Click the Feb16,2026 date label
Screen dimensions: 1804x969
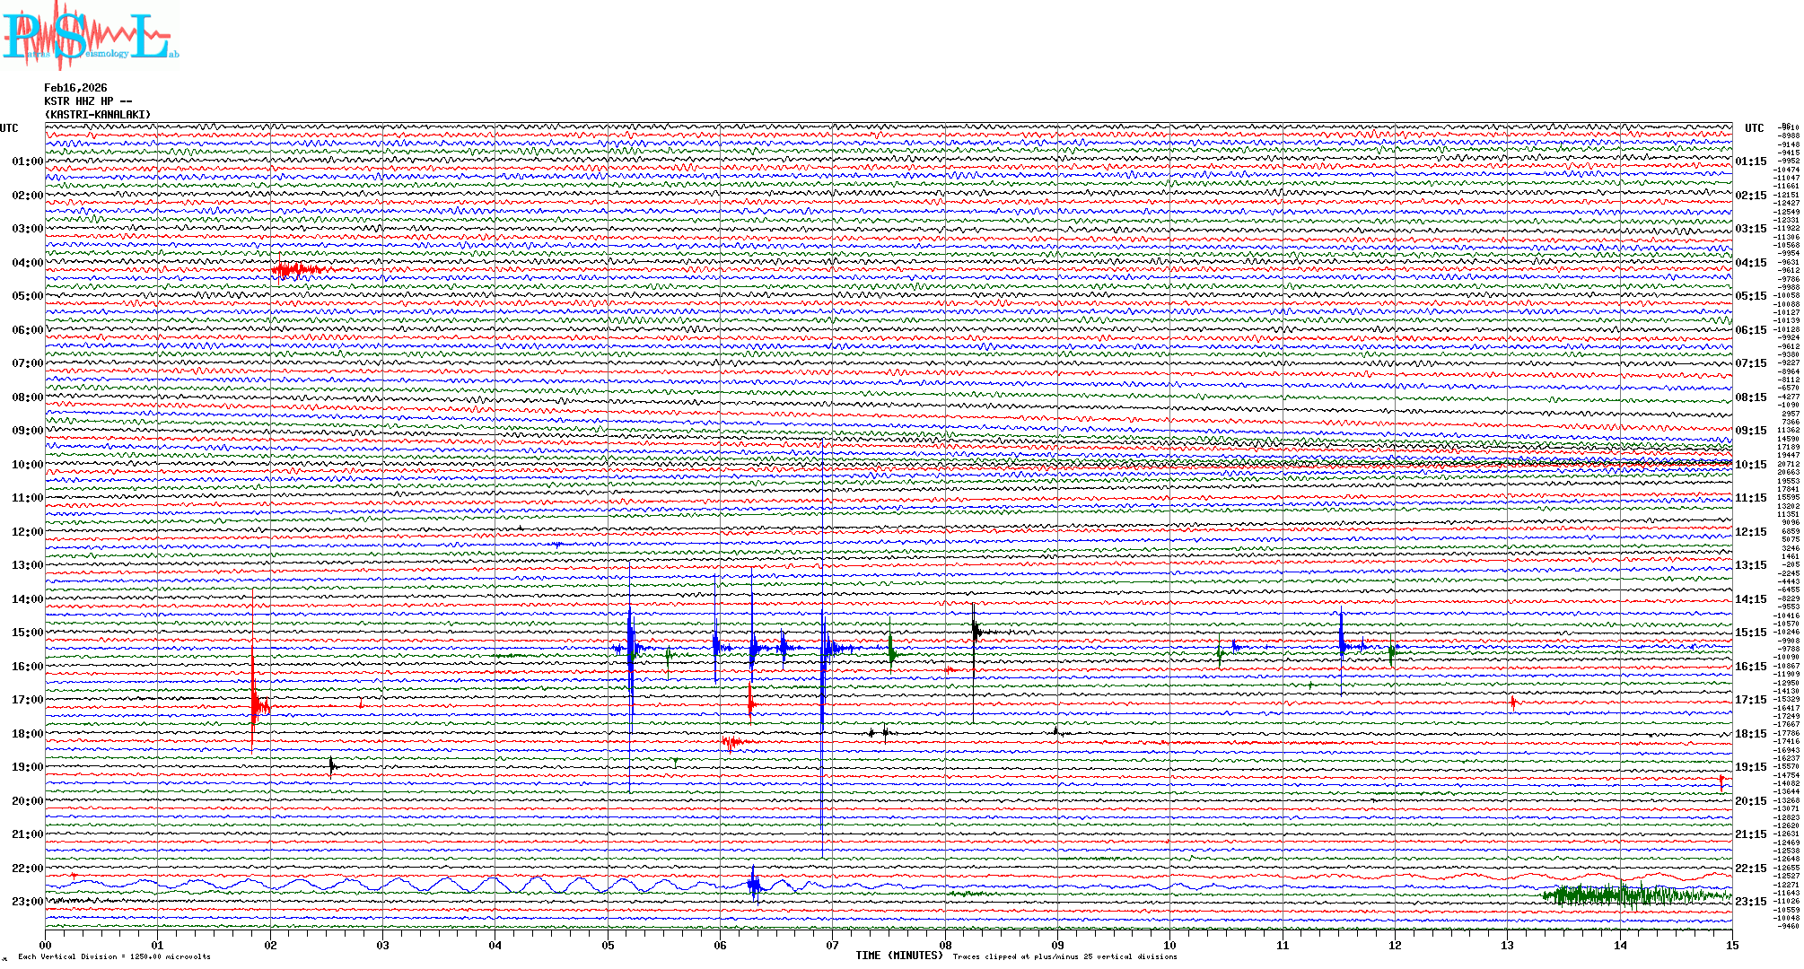click(x=75, y=88)
